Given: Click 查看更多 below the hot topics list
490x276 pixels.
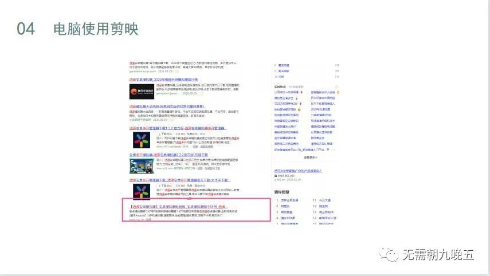Looking at the screenshot, I should 310,157.
